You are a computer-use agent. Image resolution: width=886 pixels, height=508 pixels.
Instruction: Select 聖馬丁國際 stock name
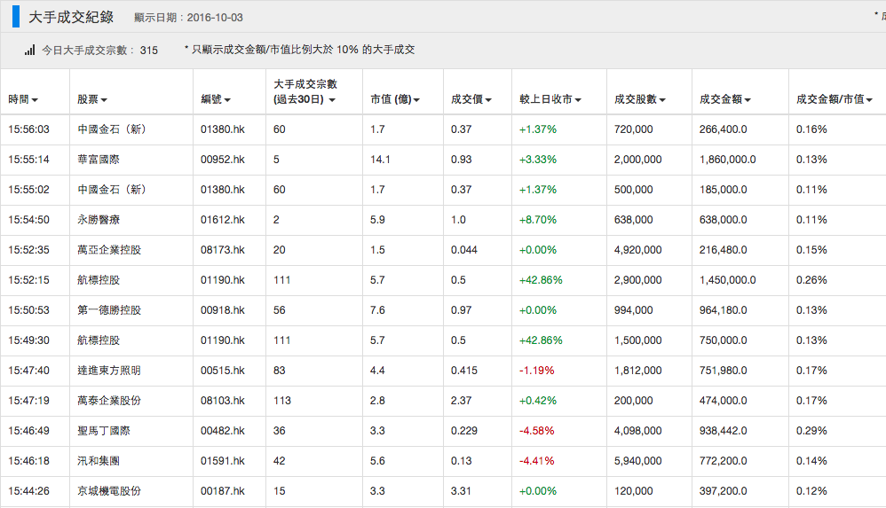click(x=103, y=431)
